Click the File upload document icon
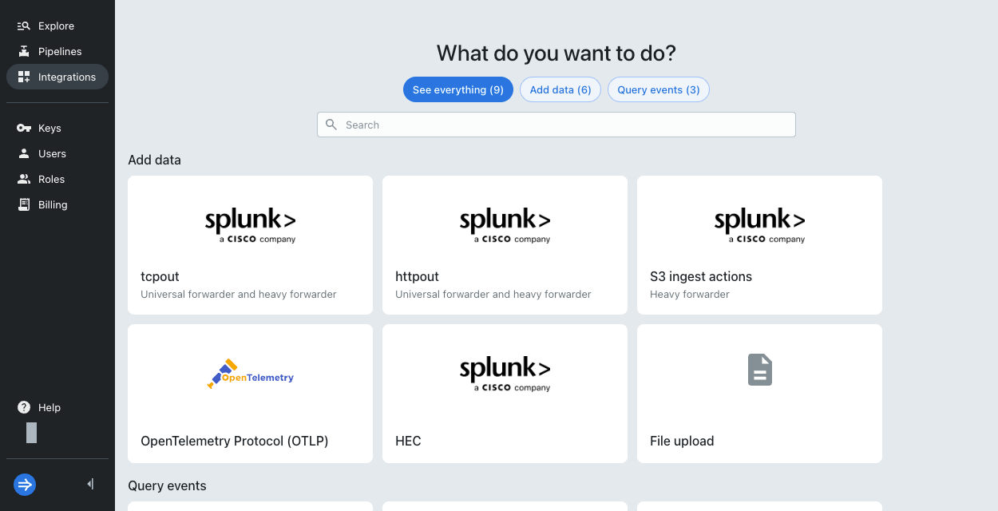 click(x=759, y=370)
